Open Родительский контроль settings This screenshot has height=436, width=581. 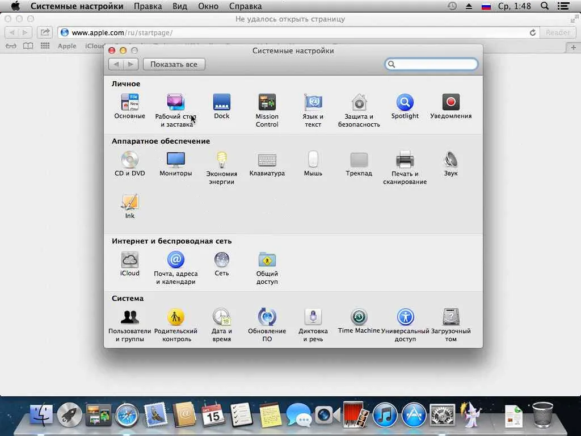tap(176, 325)
